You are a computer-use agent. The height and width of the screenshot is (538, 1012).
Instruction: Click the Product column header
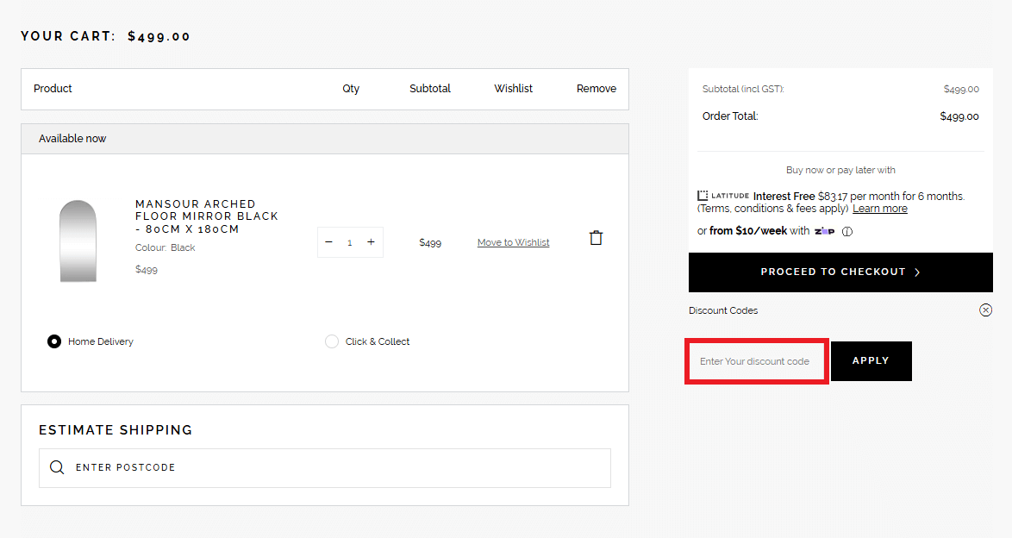tap(53, 89)
